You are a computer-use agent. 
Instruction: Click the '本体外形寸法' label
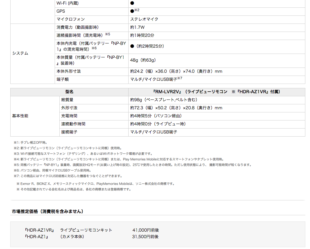pyautogui.click(x=69, y=71)
